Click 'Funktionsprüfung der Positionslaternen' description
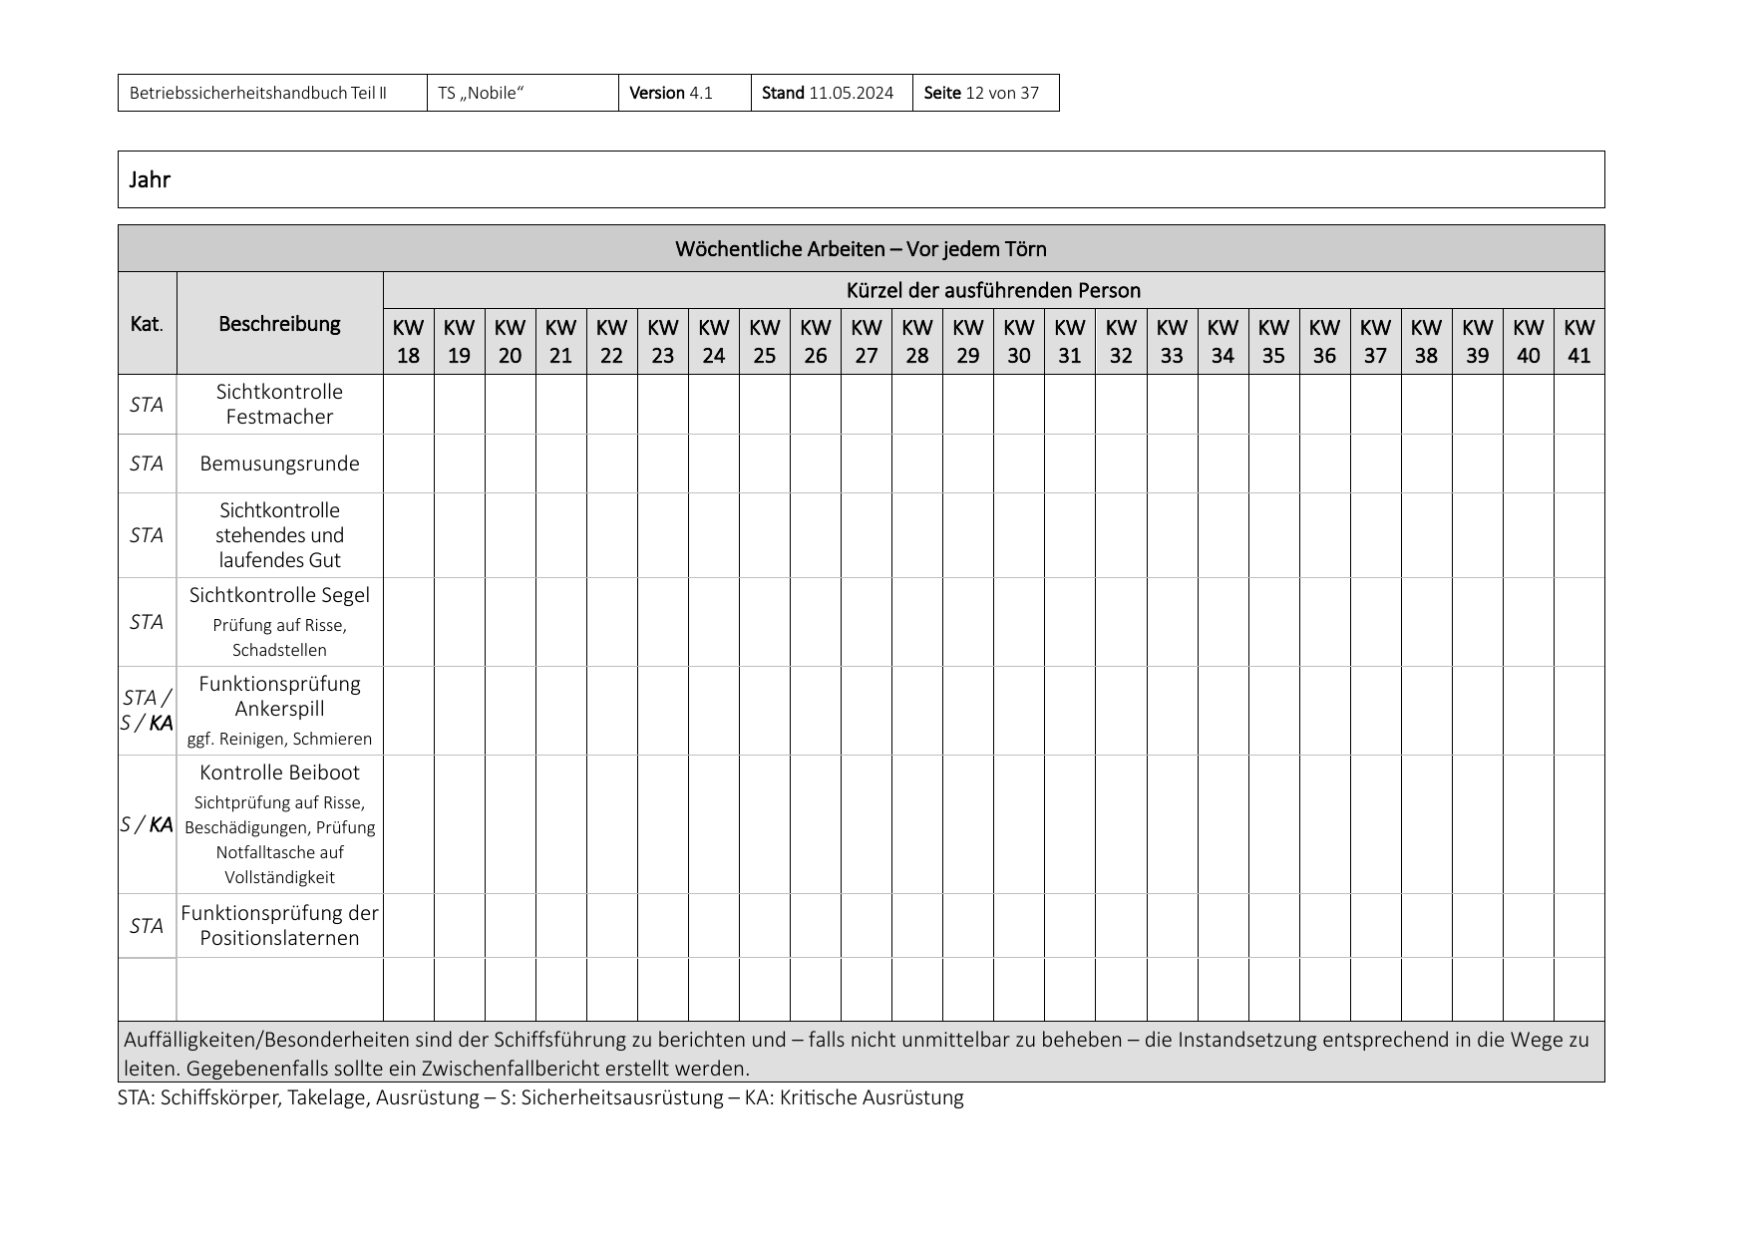 click(x=279, y=925)
